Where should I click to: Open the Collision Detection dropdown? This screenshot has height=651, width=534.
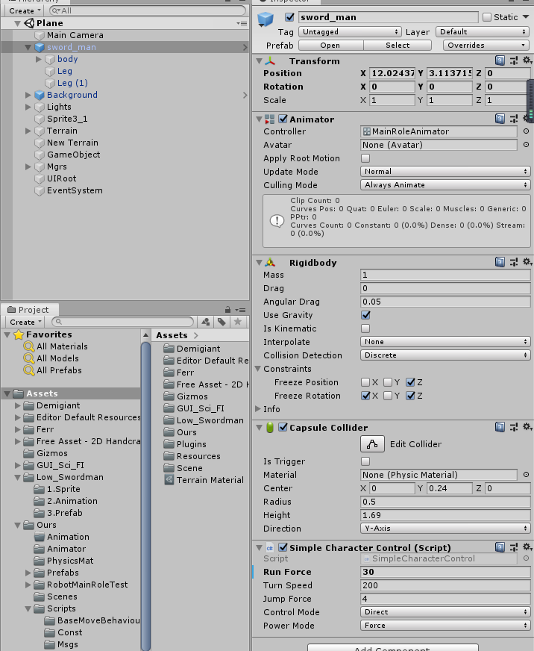point(445,355)
